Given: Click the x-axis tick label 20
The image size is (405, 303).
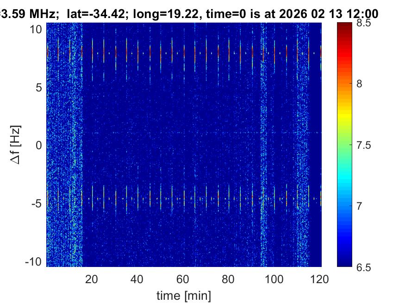Looking at the screenshot, I should tap(92, 279).
